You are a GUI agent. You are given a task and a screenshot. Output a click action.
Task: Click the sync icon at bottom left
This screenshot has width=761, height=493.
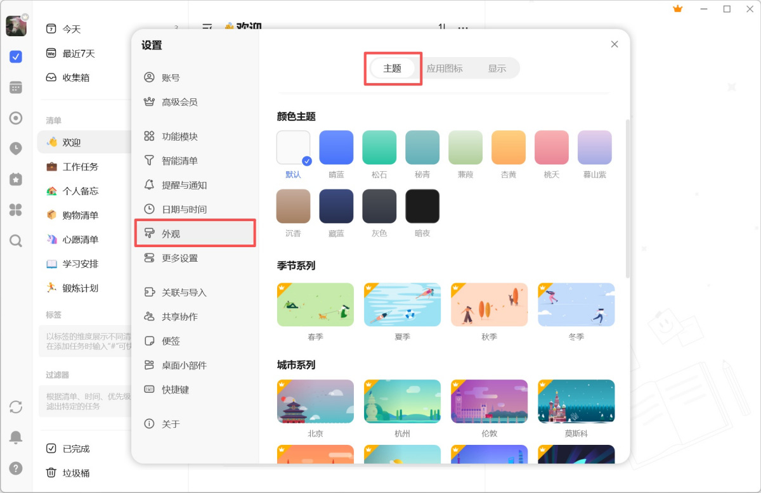[16, 407]
